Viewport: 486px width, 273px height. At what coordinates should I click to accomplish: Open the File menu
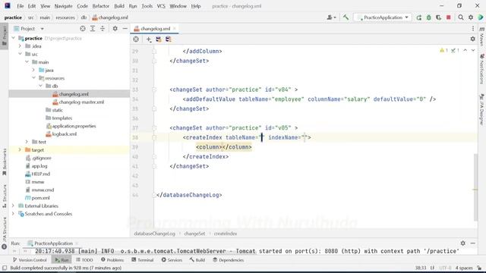(x=21, y=6)
